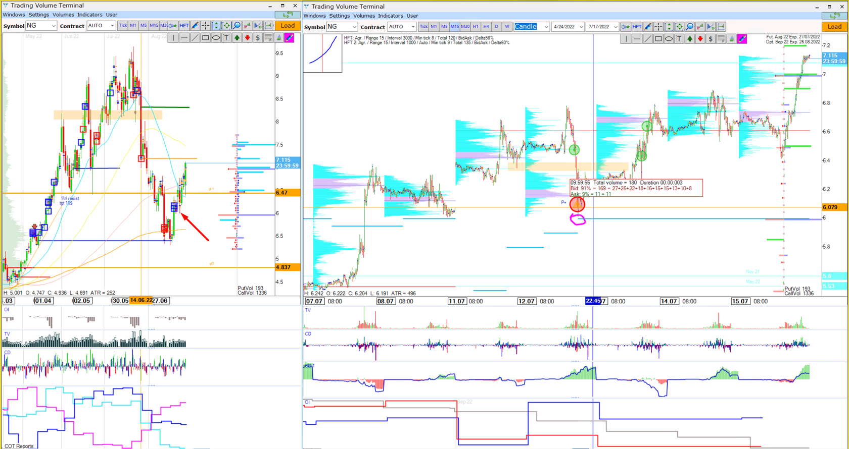Enable crosshair cursor in right window

point(658,26)
